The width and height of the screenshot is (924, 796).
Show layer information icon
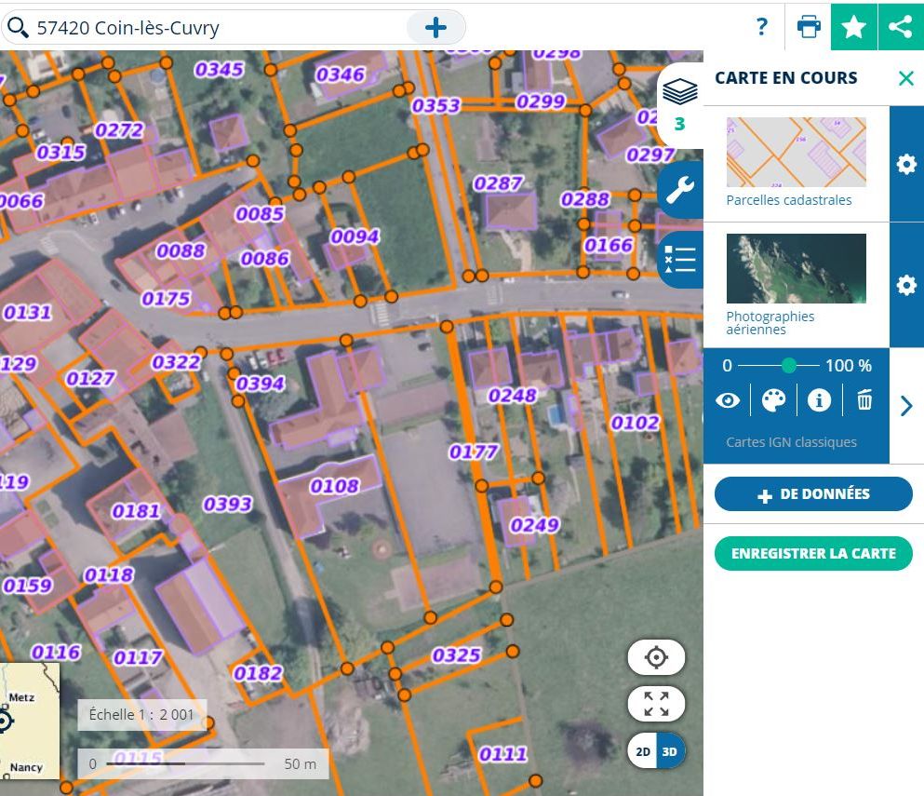819,400
